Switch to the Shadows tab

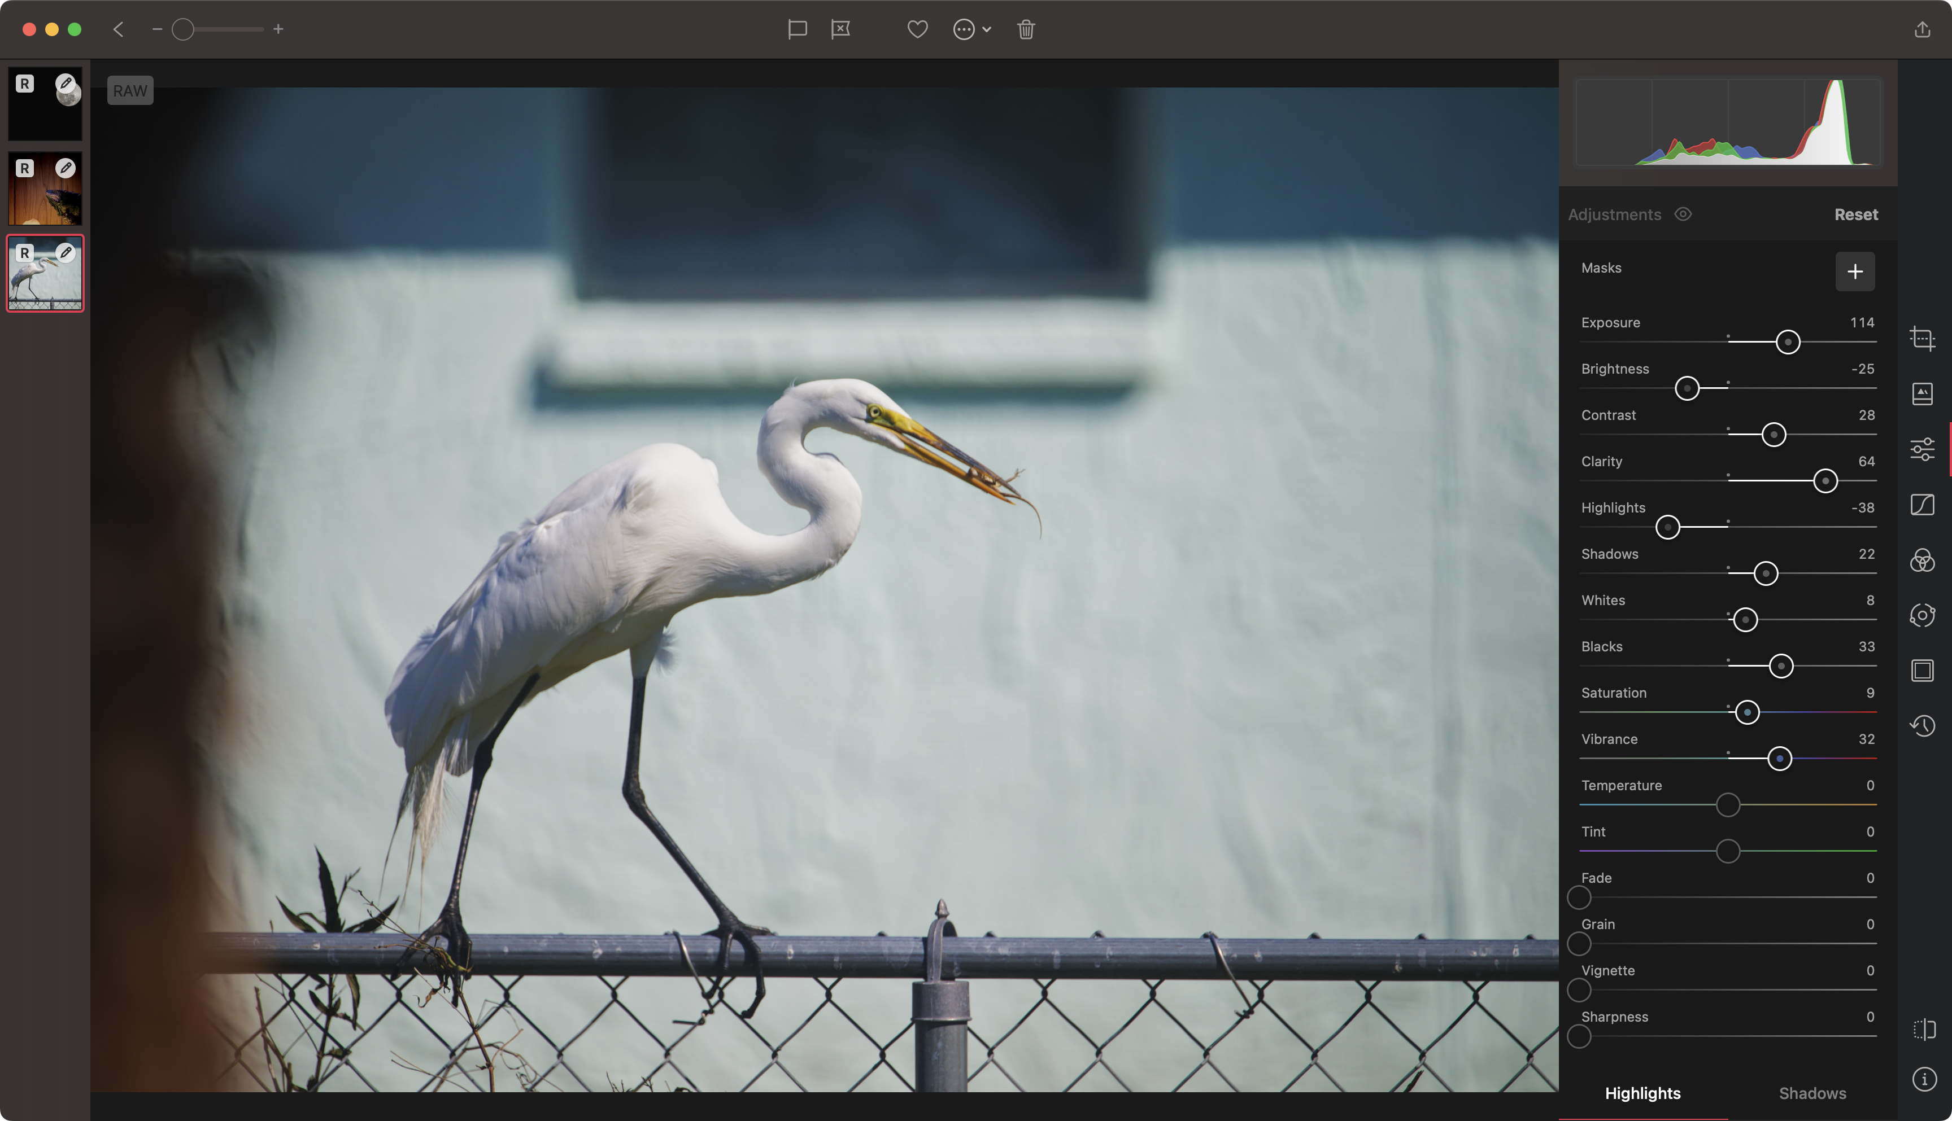[1812, 1093]
